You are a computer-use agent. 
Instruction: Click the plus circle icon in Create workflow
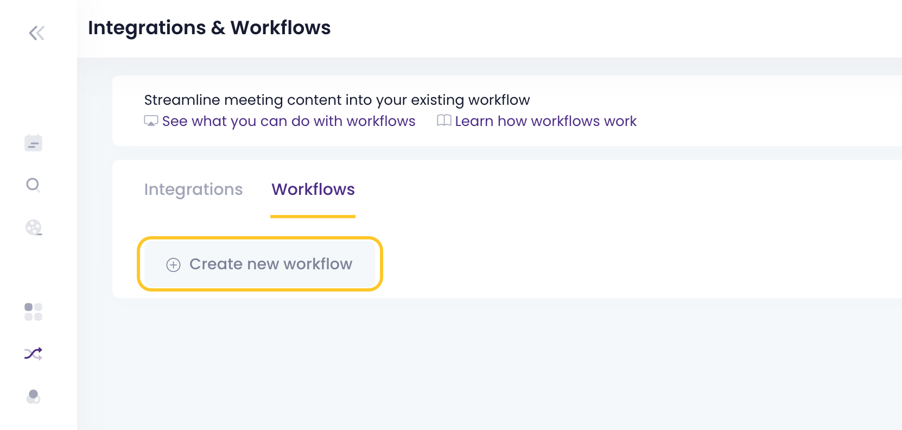click(173, 264)
